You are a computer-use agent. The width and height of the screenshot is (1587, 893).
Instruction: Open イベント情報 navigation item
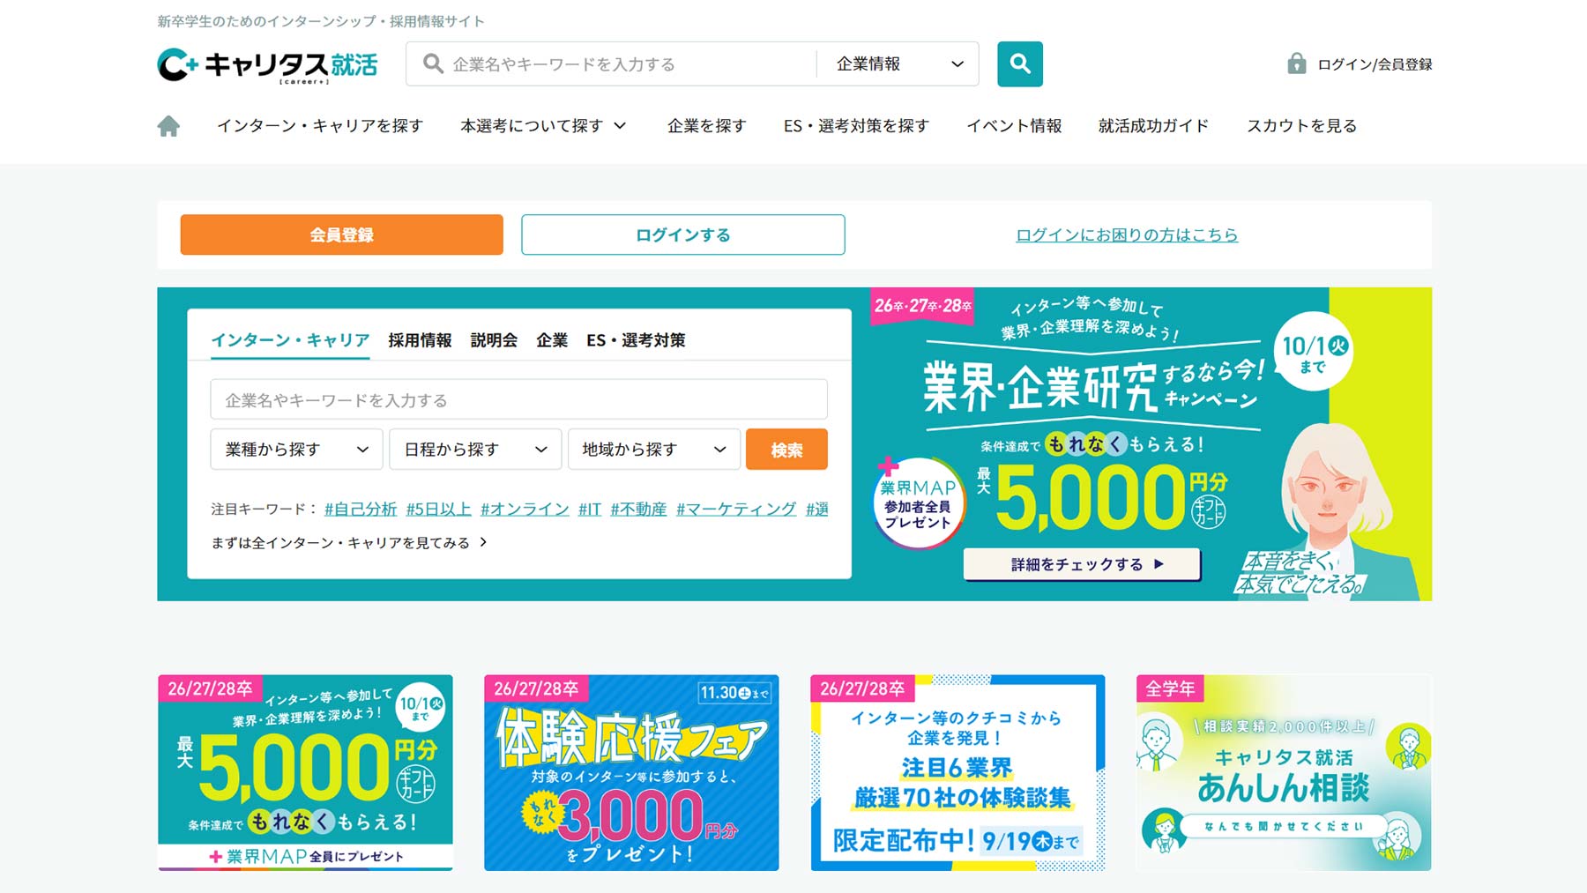click(1014, 126)
